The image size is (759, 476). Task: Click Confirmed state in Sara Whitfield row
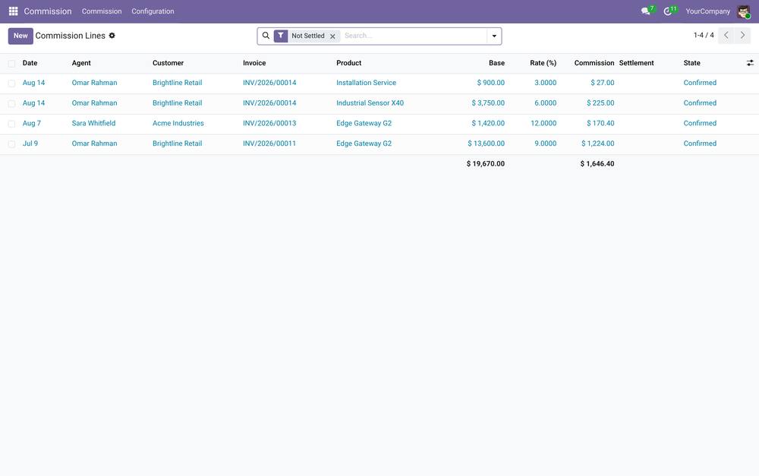pyautogui.click(x=700, y=124)
